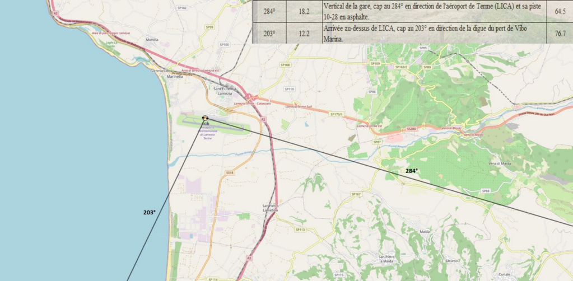Viewport: 573px width, 281px height.
Task: Click the SS18 road shield
Action: pyautogui.click(x=230, y=172)
